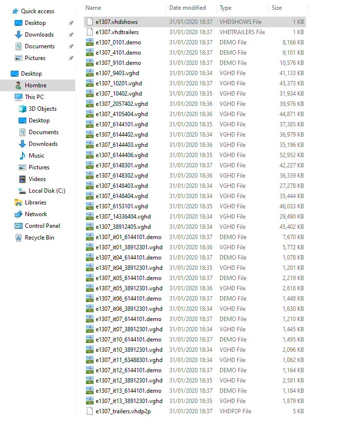This screenshot has width=345, height=424.
Task: Sort files by Name column header
Action: (x=93, y=8)
